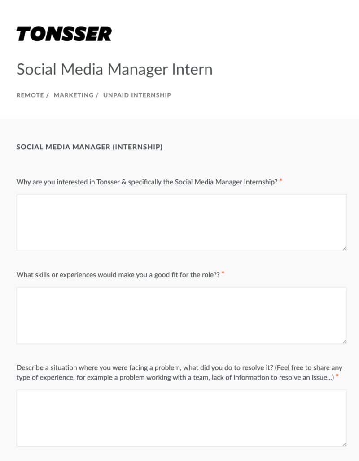Select the MARKETING category tag
359x461 pixels.
coord(73,95)
